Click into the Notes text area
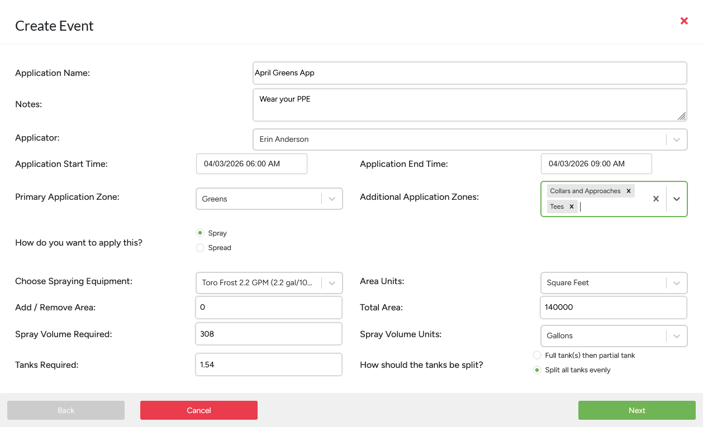 click(469, 105)
